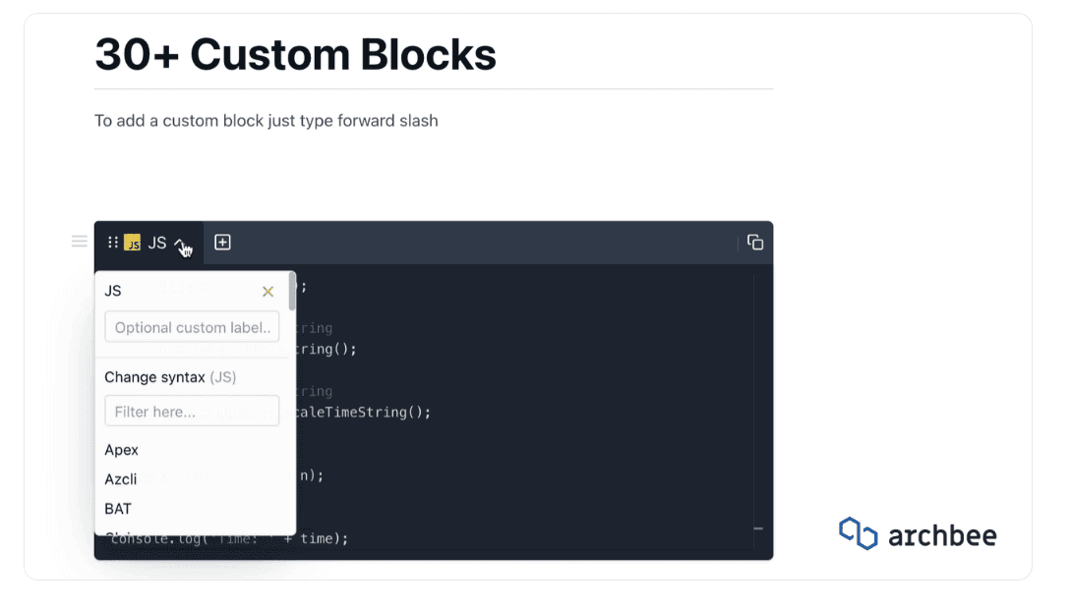Click the add new block plus icon
The width and height of the screenshot is (1071, 609).
point(222,242)
